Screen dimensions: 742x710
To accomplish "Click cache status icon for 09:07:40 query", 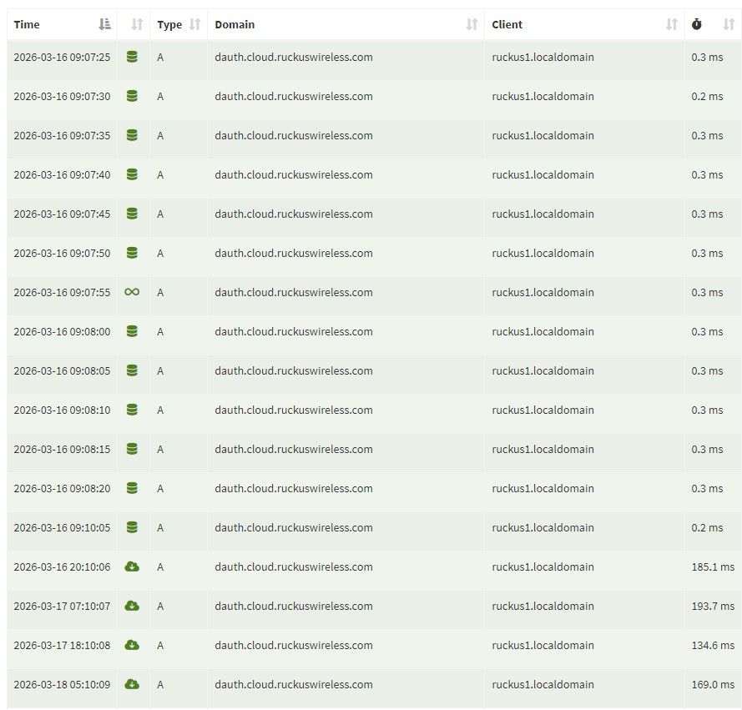I will tap(132, 174).
